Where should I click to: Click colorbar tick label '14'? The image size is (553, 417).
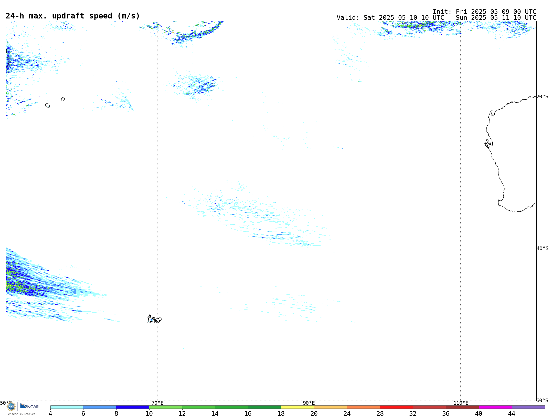click(215, 413)
